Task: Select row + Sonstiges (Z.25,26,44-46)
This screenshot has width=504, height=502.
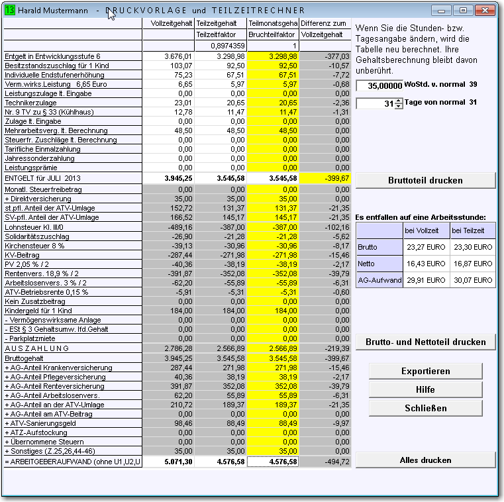Action: tap(73, 451)
